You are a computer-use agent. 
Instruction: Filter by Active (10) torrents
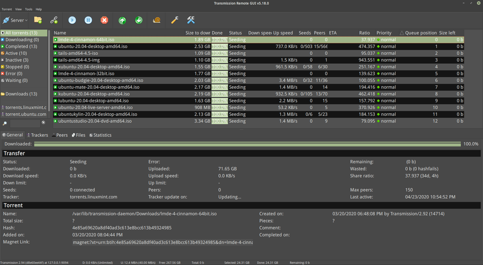click(x=16, y=53)
